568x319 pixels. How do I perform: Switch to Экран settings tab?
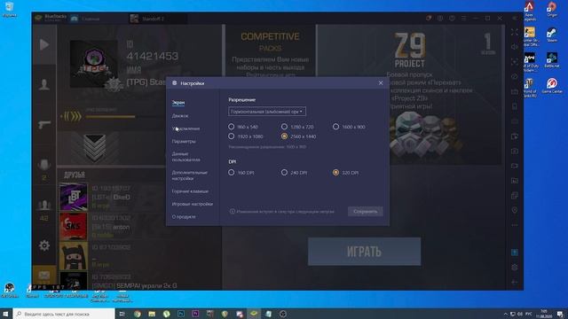[x=178, y=103]
